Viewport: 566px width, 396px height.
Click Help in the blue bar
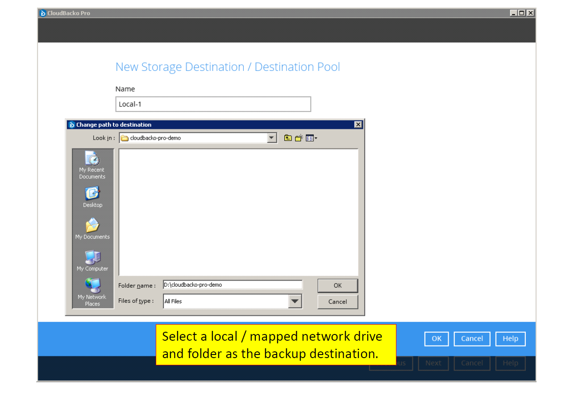click(x=510, y=339)
